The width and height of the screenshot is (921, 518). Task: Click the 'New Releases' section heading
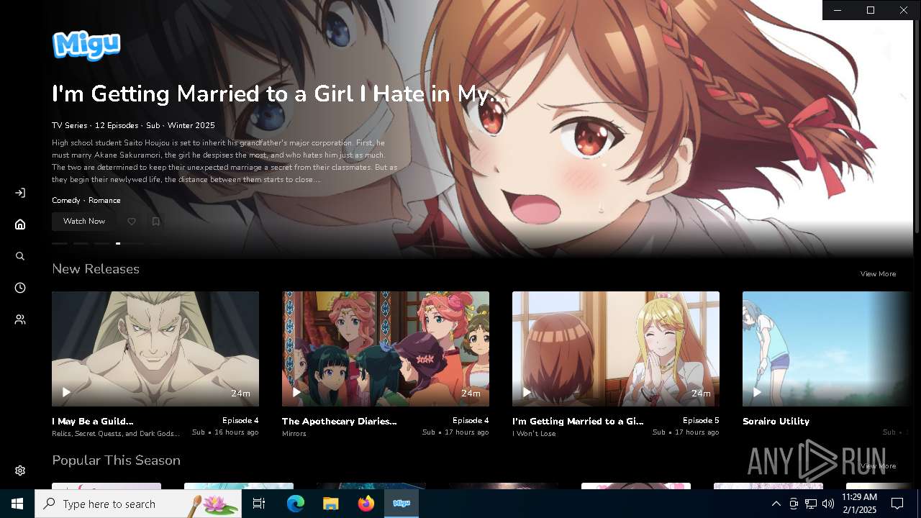pos(96,269)
